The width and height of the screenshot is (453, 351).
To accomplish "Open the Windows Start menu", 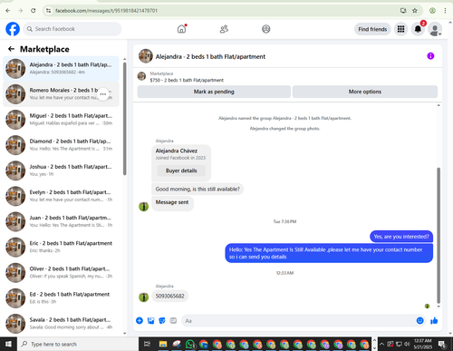I will tap(8, 344).
